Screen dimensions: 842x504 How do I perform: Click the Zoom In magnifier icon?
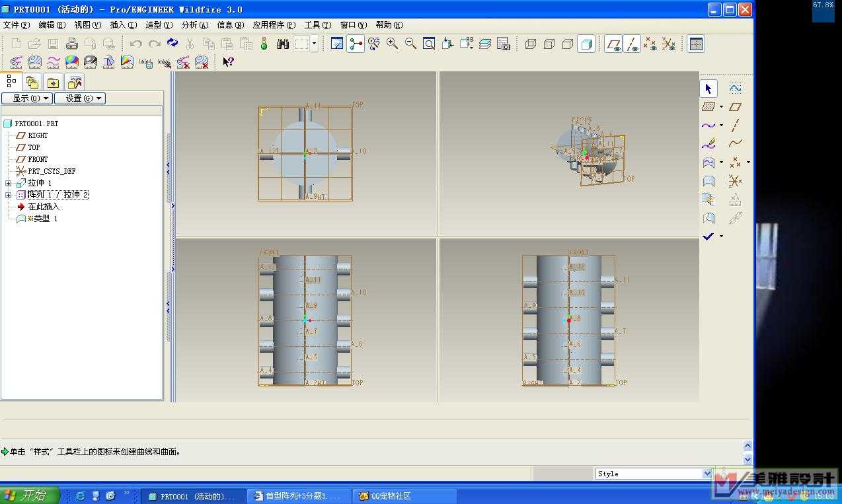(x=393, y=44)
